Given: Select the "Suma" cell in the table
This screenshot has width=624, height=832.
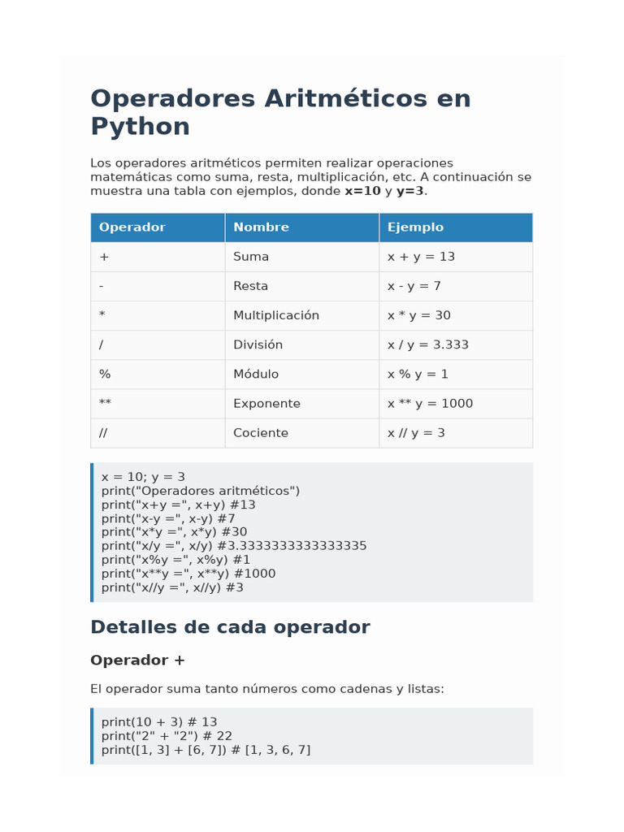Looking at the screenshot, I should [x=251, y=257].
